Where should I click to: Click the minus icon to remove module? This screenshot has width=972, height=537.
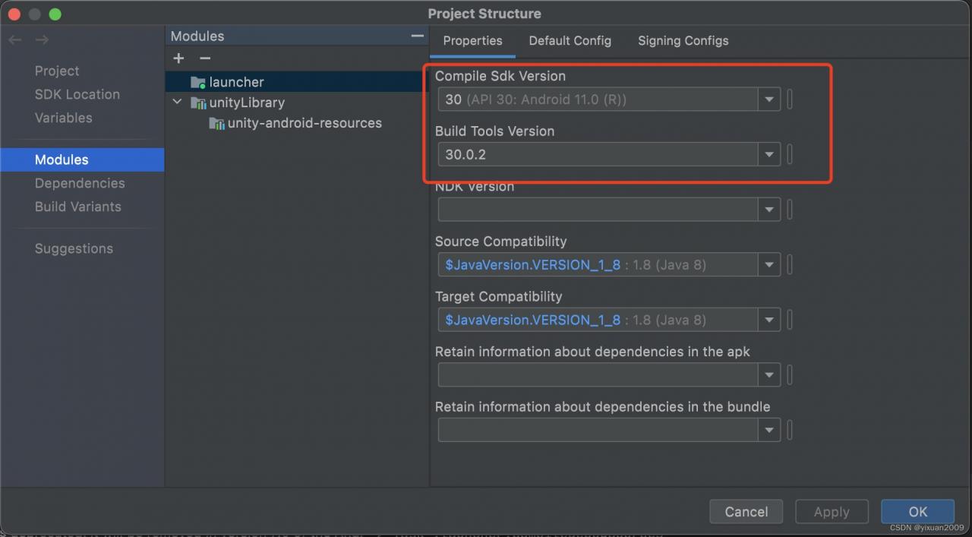point(204,58)
